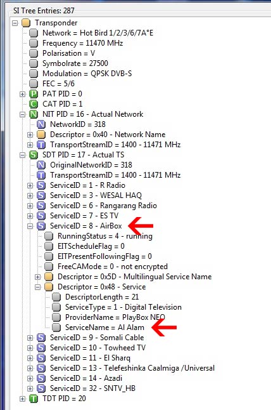
Task: Click the green P icon for PAT PID
Action: click(x=34, y=94)
